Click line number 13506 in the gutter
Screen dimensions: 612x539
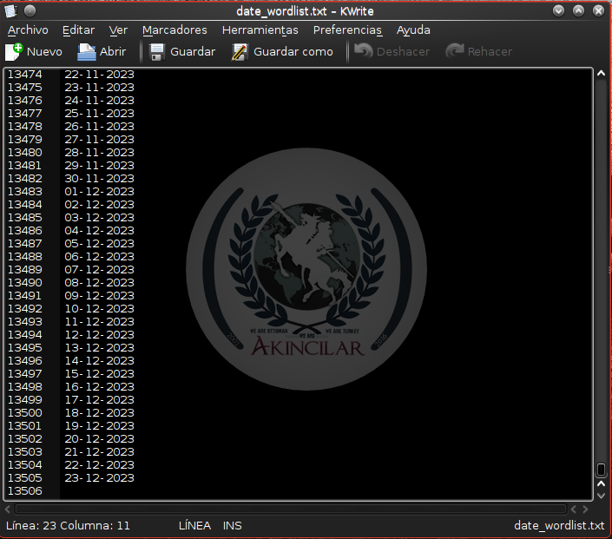[25, 491]
